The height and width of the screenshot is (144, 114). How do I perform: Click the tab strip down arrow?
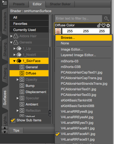coord(5,132)
